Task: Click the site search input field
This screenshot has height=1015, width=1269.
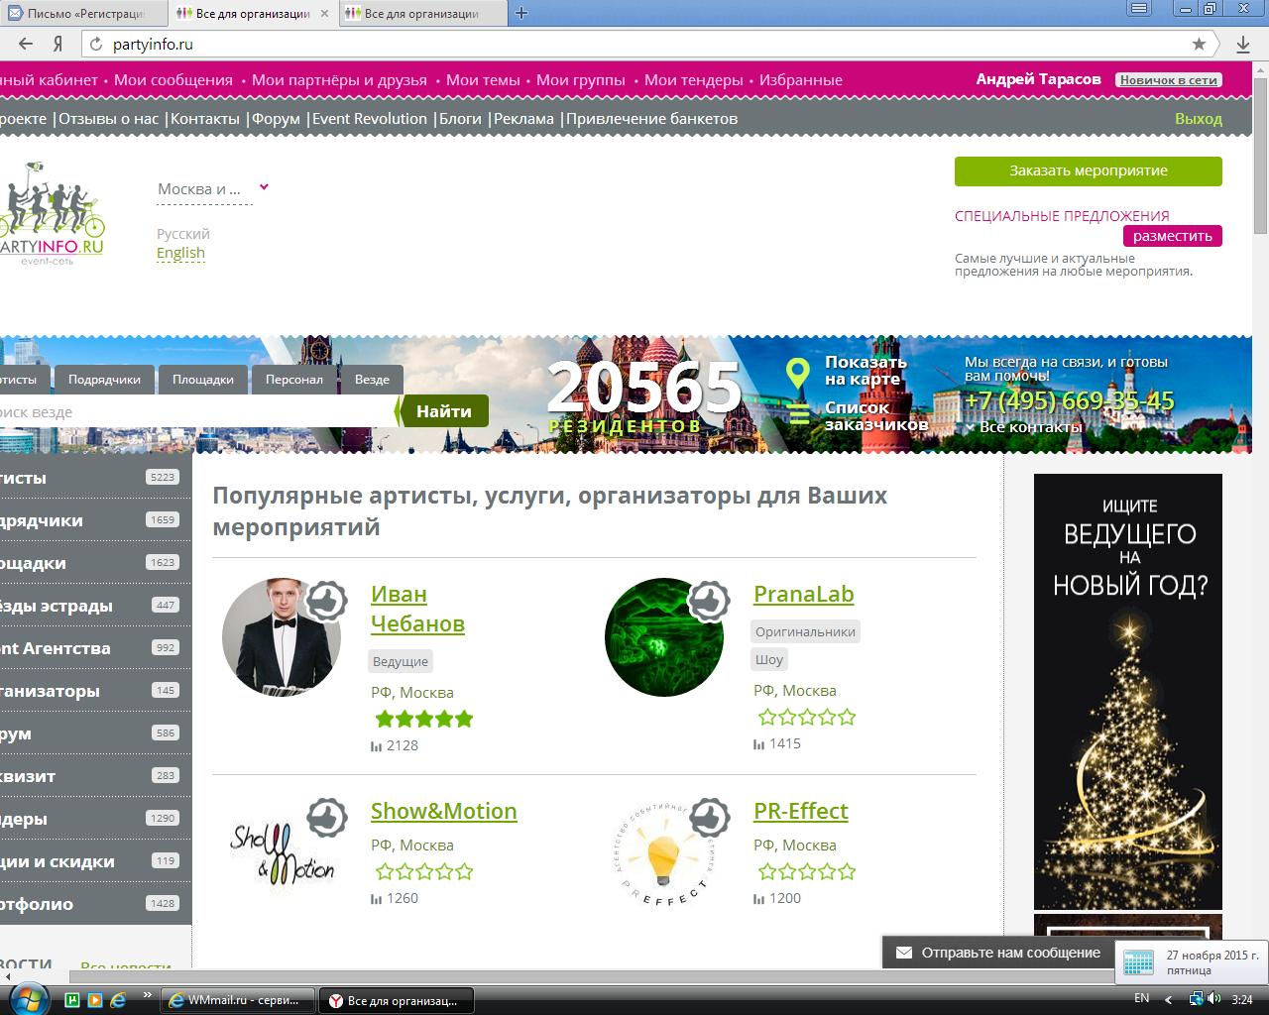Action: (196, 411)
